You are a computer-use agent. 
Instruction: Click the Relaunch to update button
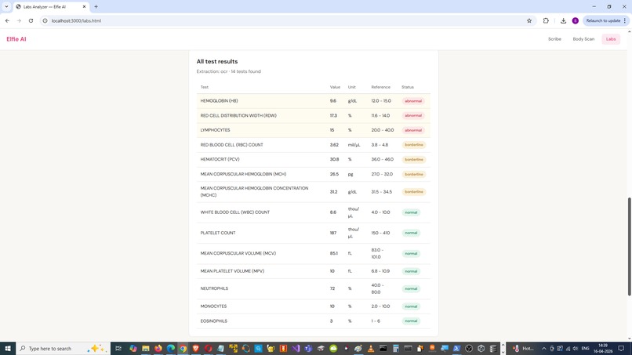tap(605, 20)
